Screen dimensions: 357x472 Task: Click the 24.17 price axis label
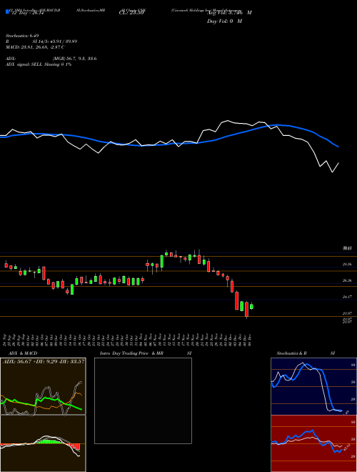click(347, 297)
